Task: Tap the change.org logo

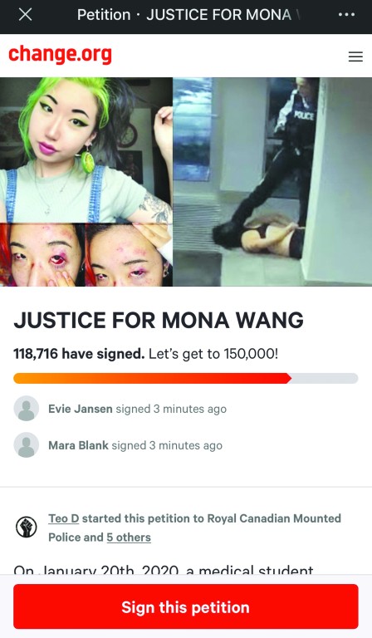Action: (x=60, y=55)
